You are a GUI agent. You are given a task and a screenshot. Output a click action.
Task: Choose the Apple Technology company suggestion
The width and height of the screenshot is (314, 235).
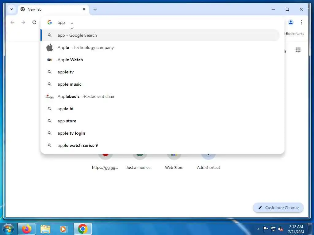tap(160, 47)
